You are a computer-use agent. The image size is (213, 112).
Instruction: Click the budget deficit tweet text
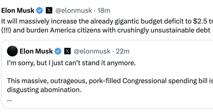click(x=107, y=22)
